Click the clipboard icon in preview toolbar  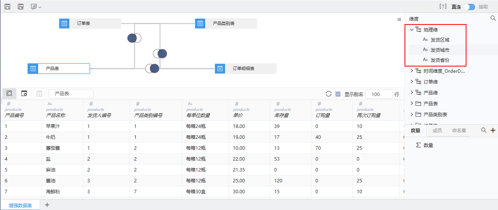tap(39, 93)
